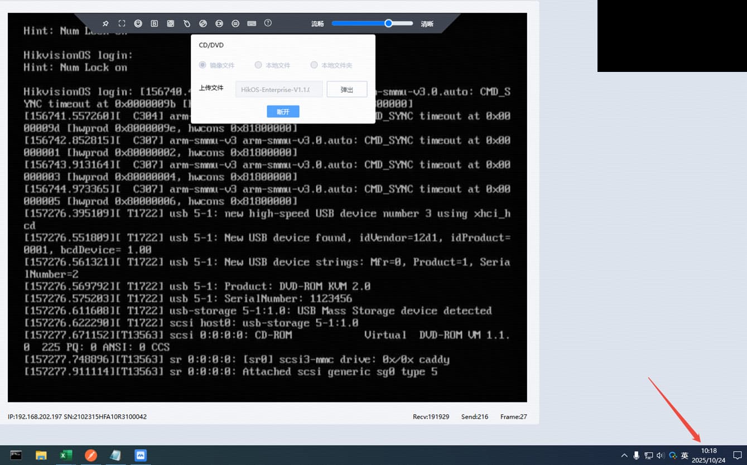This screenshot has width=747, height=465.
Task: Switch the 英 input method indicator
Action: 685,456
